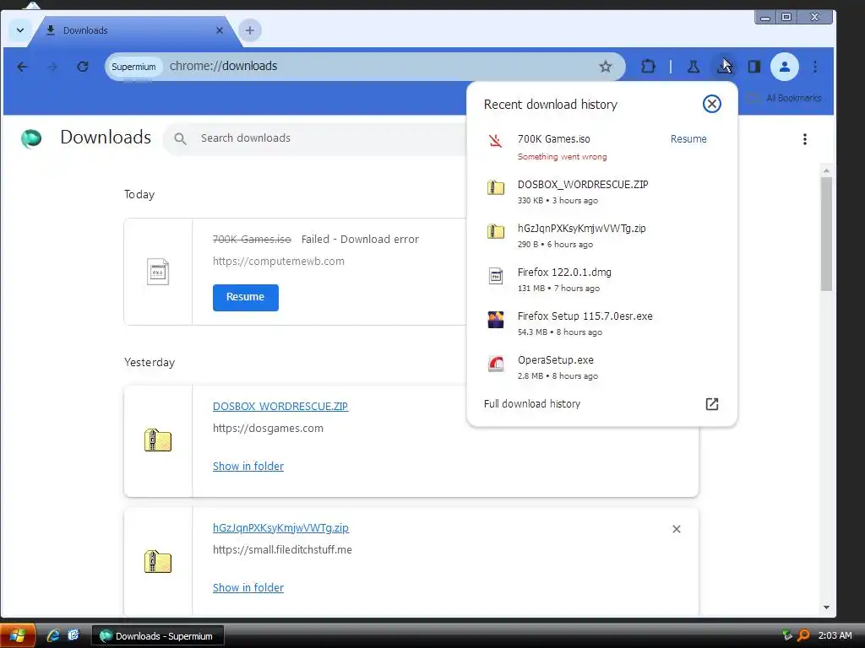The image size is (865, 648).
Task: Open full download history external icon
Action: [711, 404]
